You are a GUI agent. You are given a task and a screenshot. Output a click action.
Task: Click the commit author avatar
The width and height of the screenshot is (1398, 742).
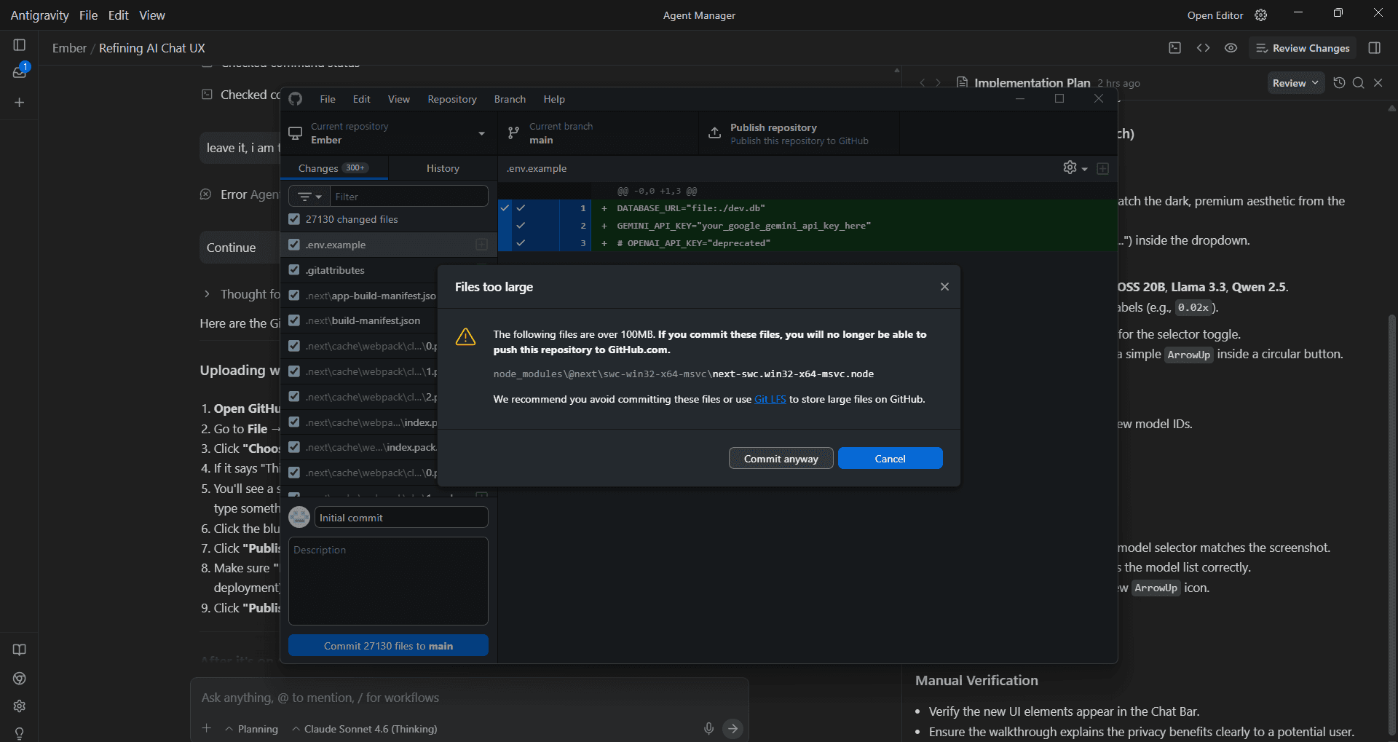click(299, 517)
